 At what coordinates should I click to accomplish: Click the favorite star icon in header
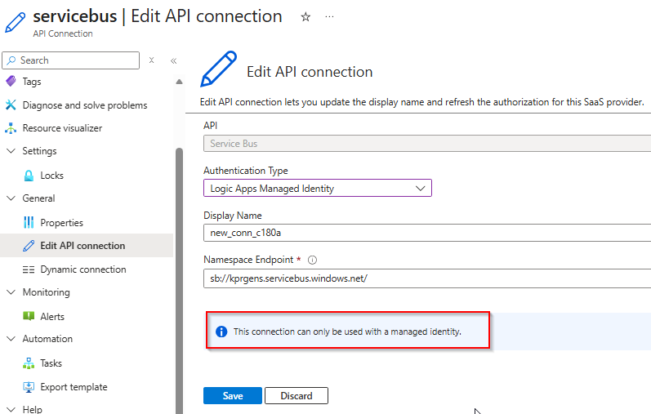(x=305, y=17)
